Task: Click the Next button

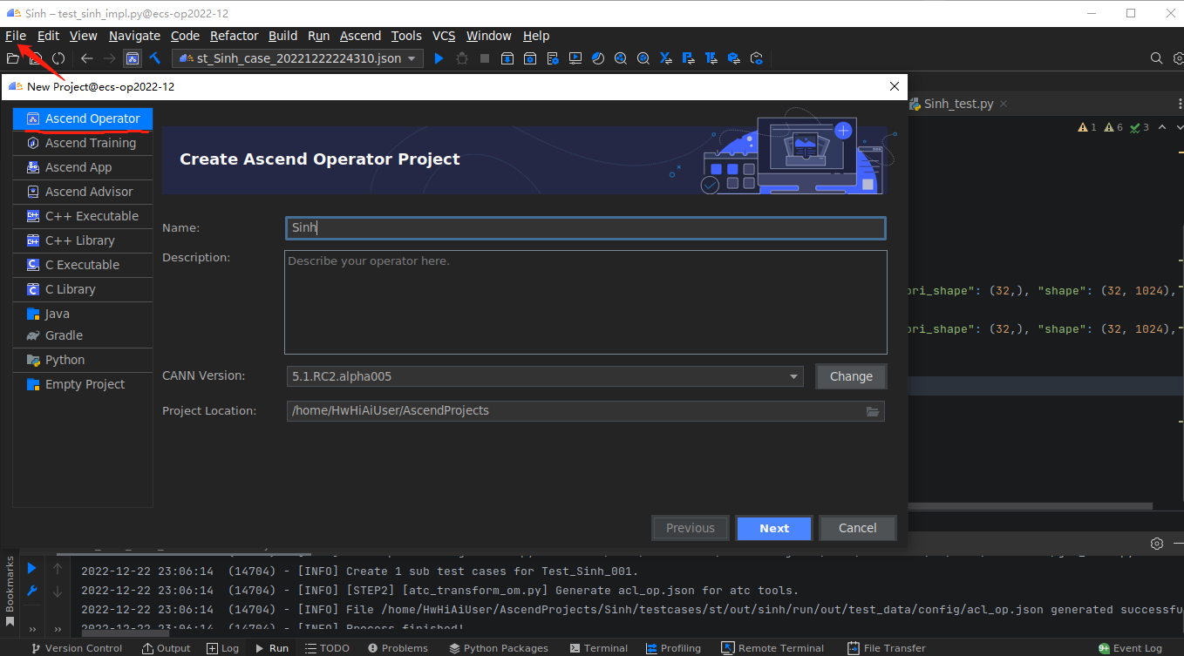Action: pos(774,528)
